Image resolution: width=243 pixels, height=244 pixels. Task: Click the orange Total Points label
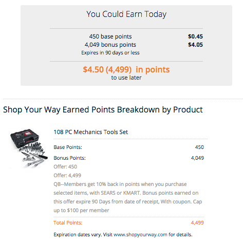pyautogui.click(x=68, y=222)
